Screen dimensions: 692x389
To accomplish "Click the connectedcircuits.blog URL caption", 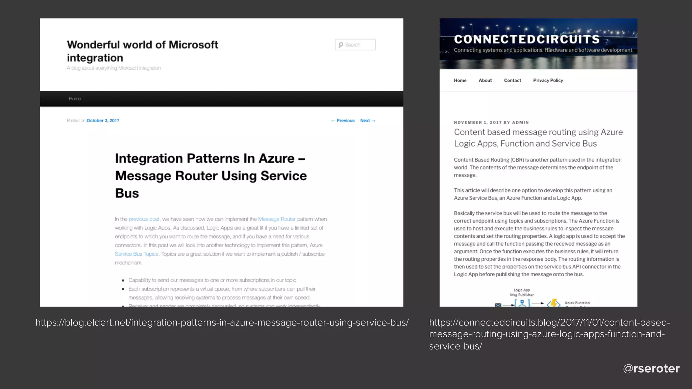I will [550, 334].
